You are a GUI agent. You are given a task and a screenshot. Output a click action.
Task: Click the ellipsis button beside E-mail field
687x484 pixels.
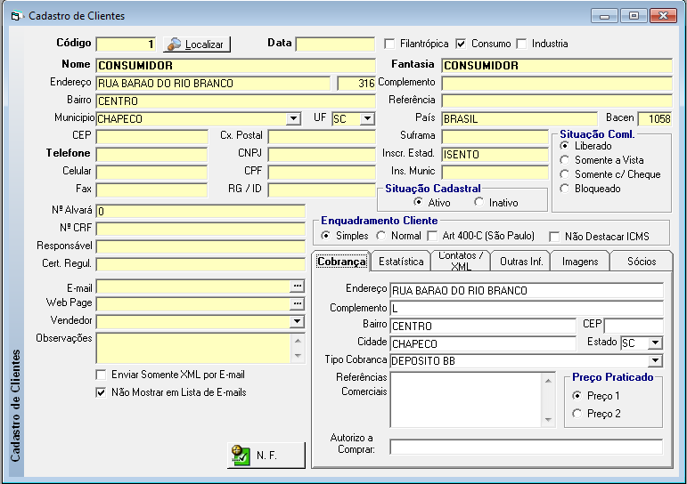point(298,286)
